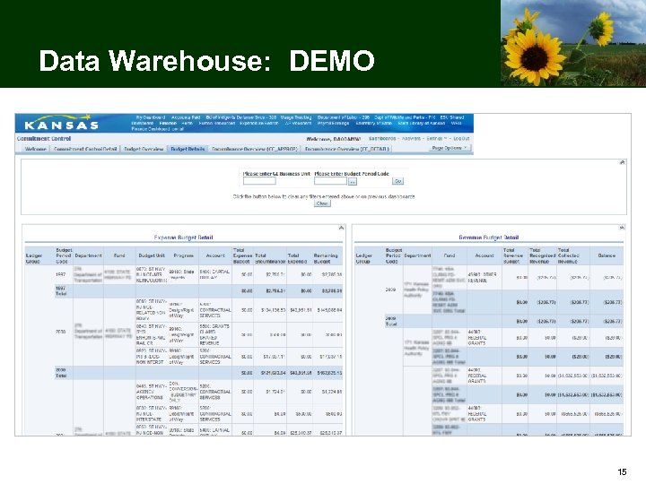646x484 pixels.
Task: Open the Usage Tracking dashboard link
Action: pyautogui.click(x=296, y=117)
